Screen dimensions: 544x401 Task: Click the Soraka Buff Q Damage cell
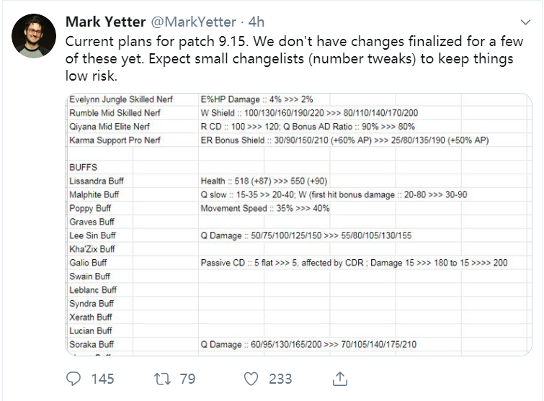point(308,344)
